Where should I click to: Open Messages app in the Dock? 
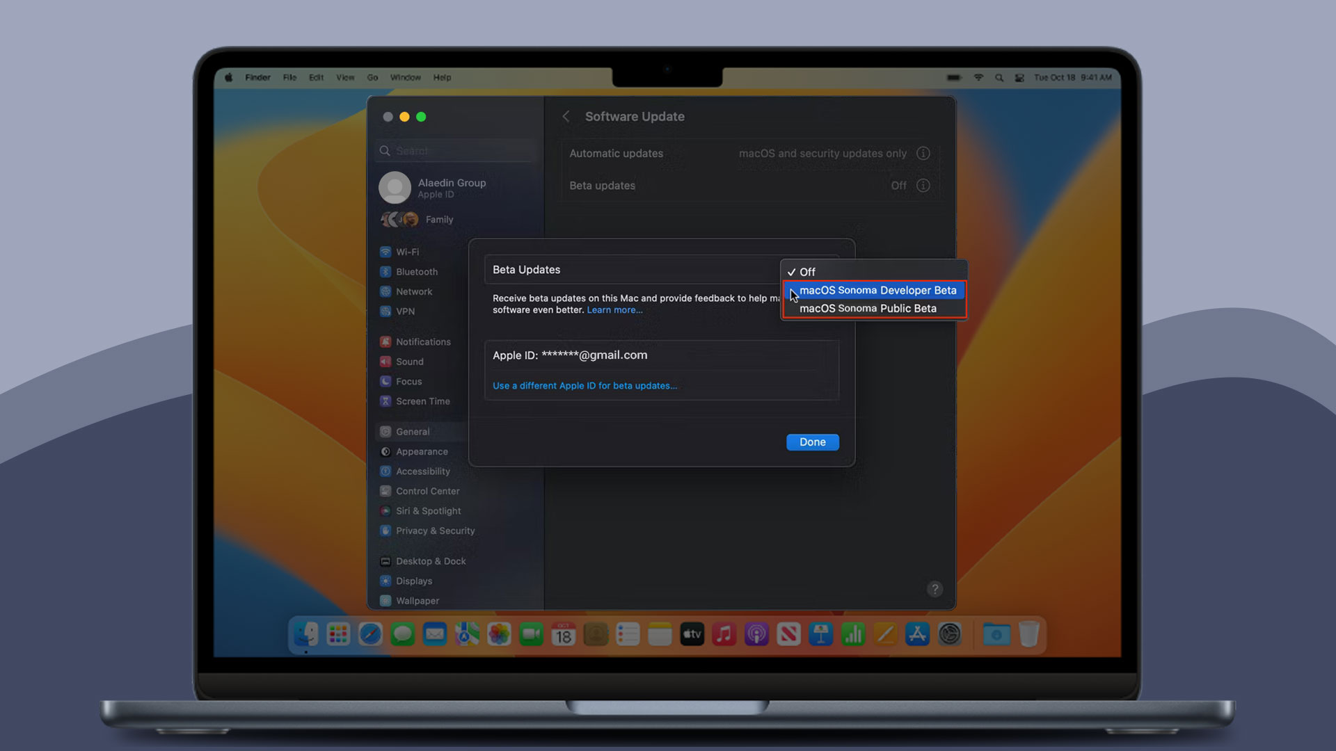(x=402, y=634)
